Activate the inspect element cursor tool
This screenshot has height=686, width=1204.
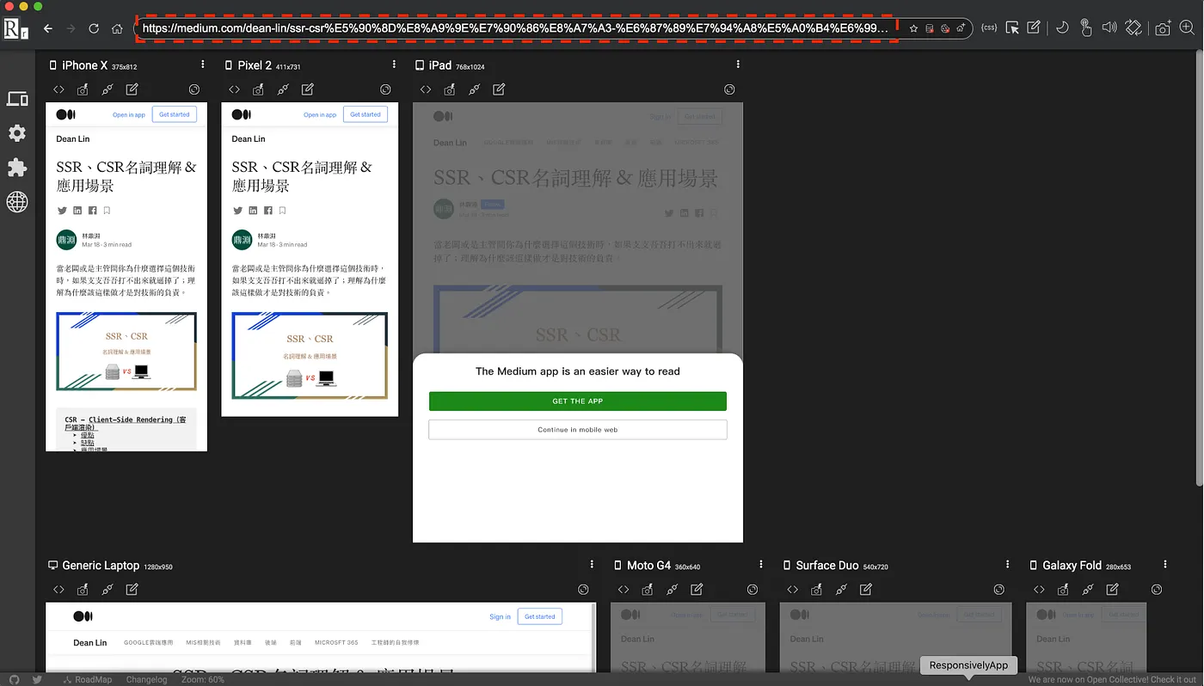tap(1012, 28)
